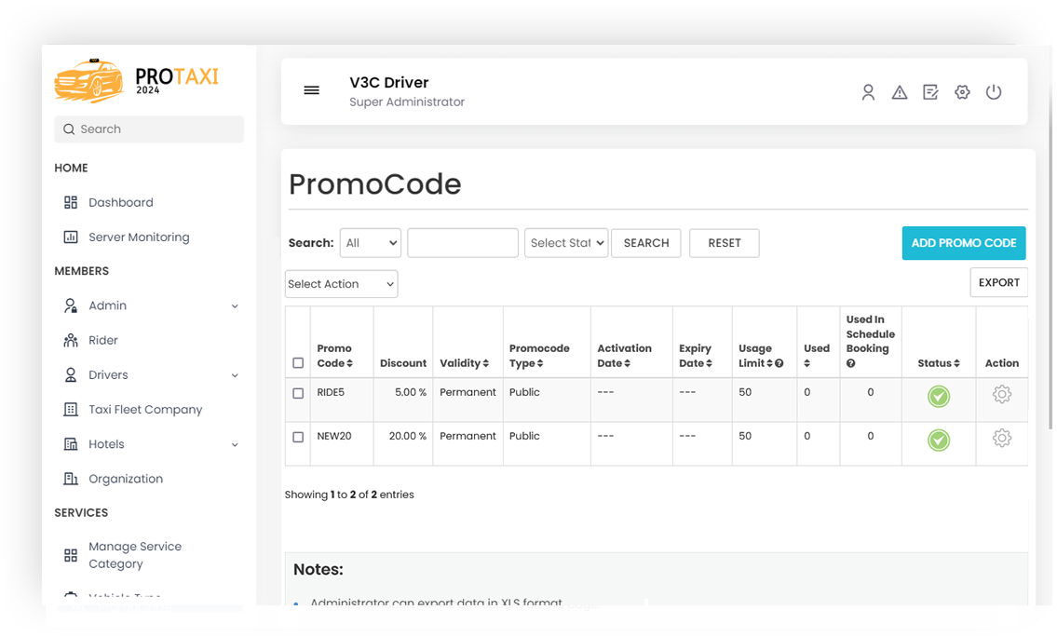Click the Hotels sidebar icon
Viewport: 1057px width, 637px height.
point(71,444)
